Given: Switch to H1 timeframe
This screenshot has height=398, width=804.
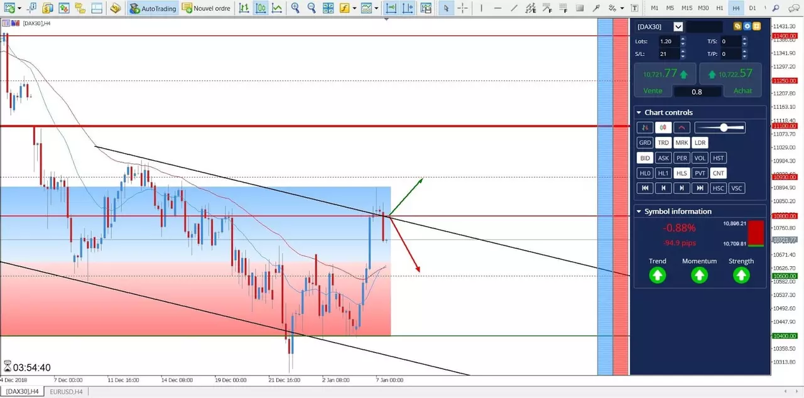Looking at the screenshot, I should 720,8.
